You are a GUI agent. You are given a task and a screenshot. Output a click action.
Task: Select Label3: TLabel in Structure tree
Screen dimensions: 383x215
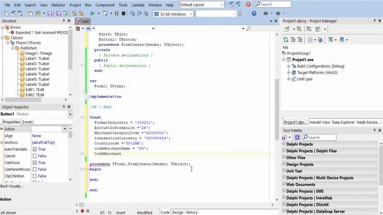click(x=37, y=69)
